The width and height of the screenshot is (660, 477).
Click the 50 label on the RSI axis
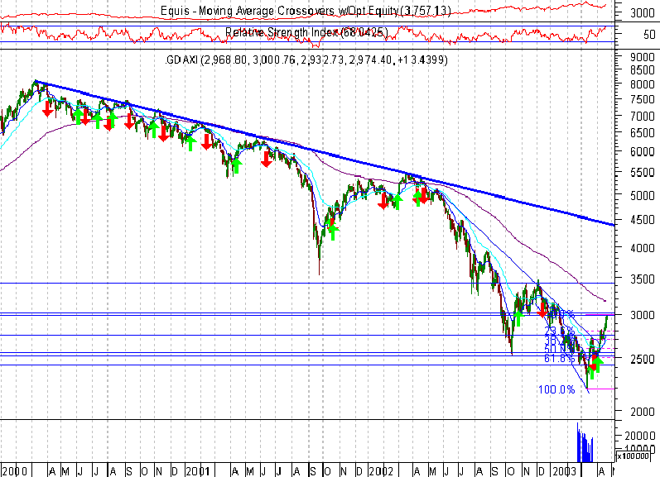pyautogui.click(x=649, y=35)
